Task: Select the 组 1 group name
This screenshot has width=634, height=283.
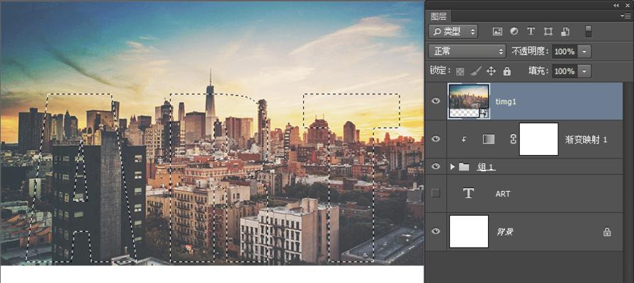Action: tap(486, 167)
